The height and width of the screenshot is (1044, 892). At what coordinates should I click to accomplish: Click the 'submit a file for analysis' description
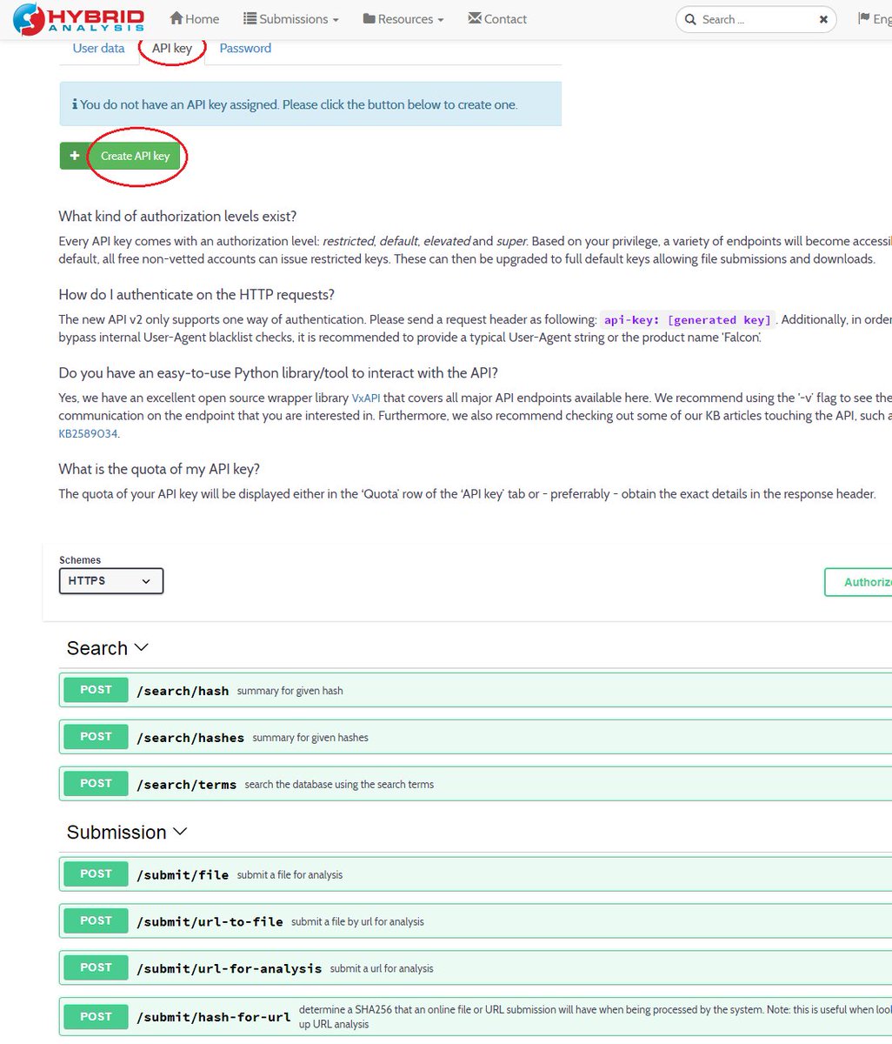pos(290,875)
